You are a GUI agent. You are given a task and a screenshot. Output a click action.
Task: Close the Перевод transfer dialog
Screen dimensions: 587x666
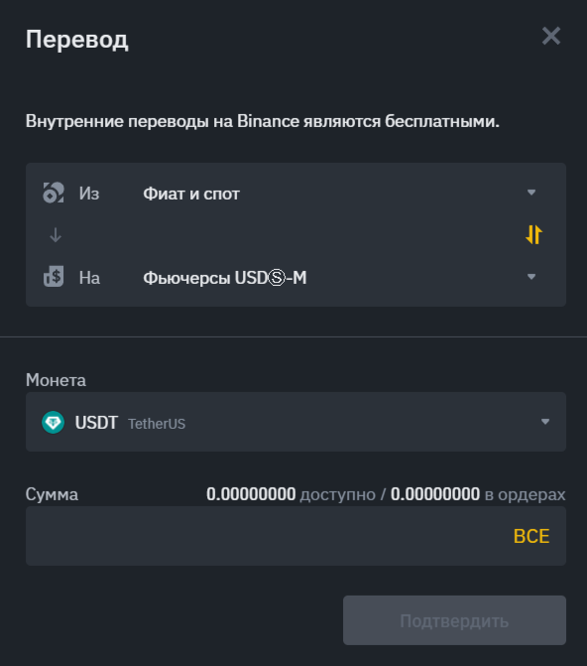pyautogui.click(x=551, y=36)
